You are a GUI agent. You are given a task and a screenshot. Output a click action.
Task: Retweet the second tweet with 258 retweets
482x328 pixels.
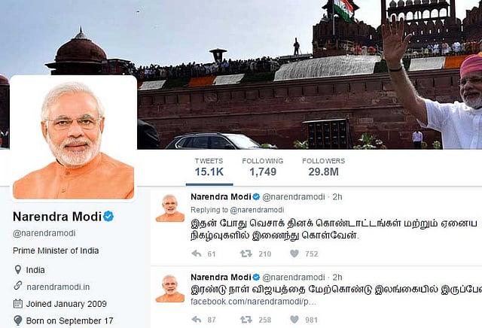coord(246,320)
